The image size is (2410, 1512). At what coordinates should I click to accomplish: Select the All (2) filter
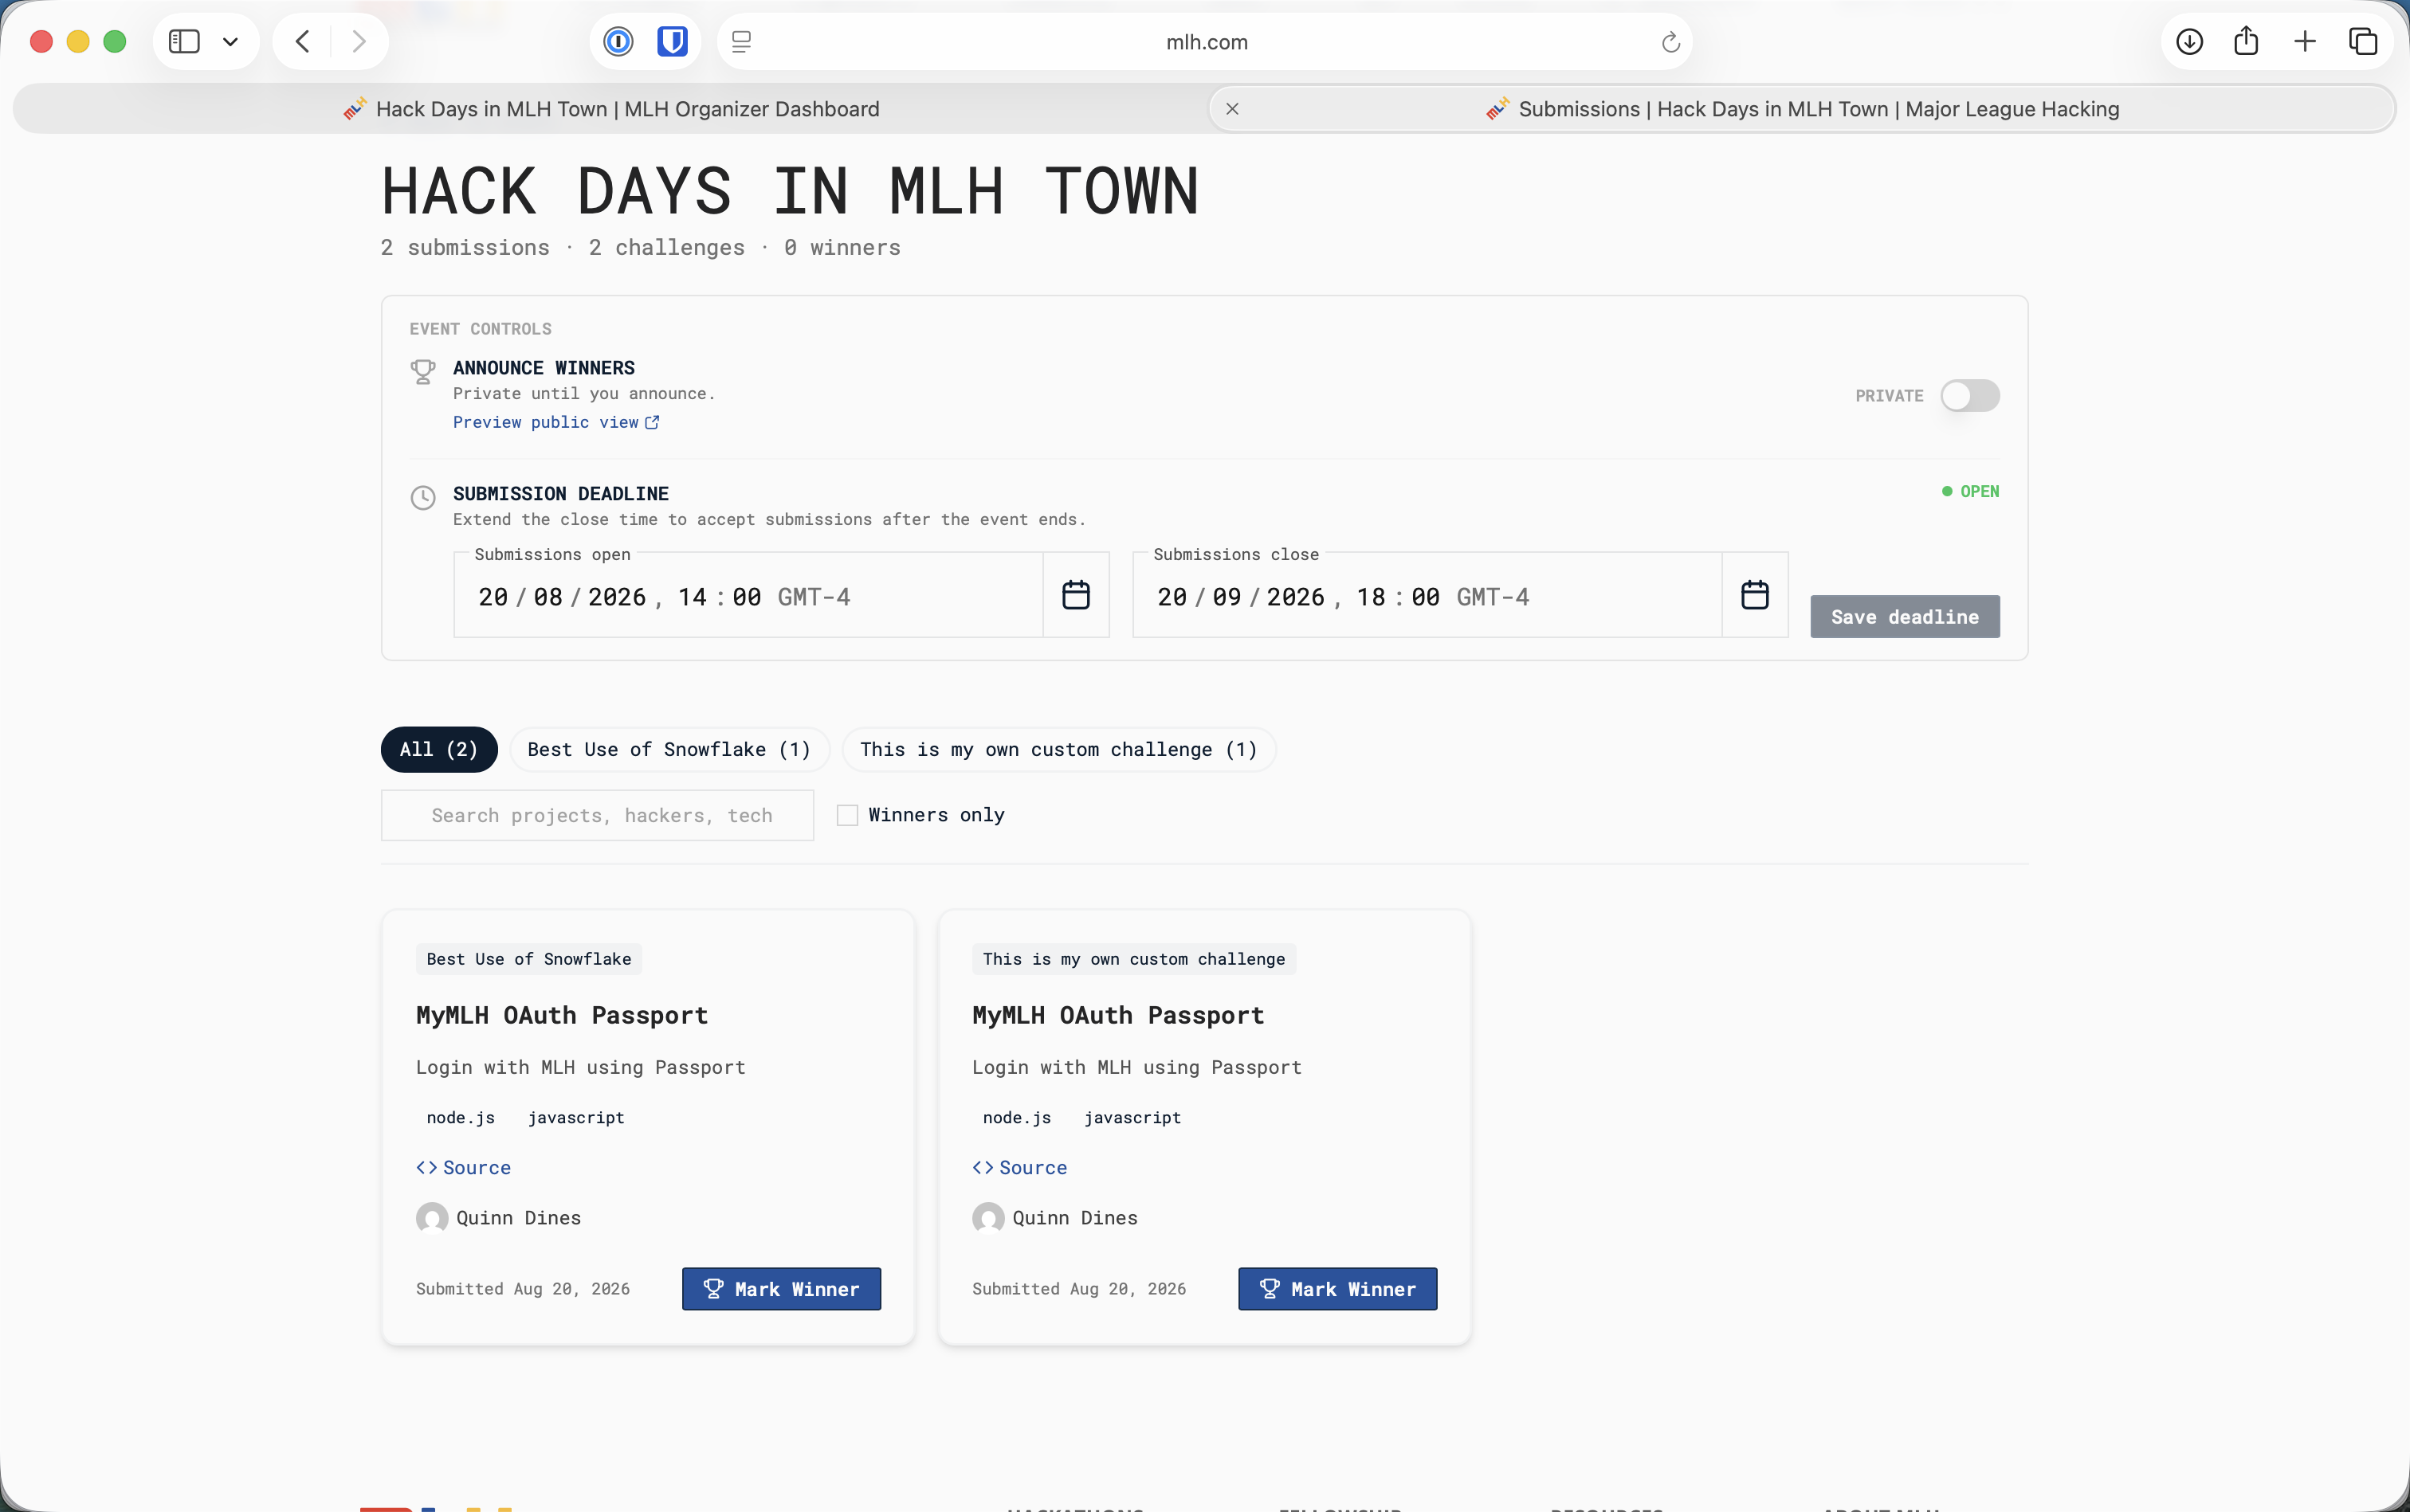coord(439,749)
